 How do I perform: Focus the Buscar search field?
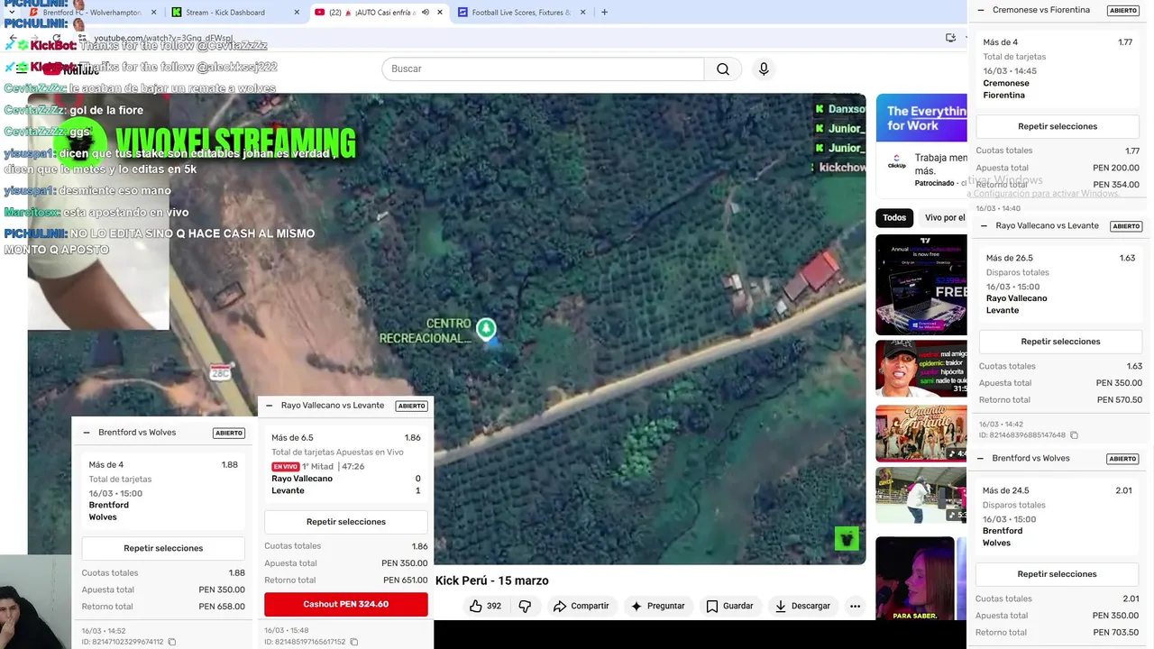[543, 69]
